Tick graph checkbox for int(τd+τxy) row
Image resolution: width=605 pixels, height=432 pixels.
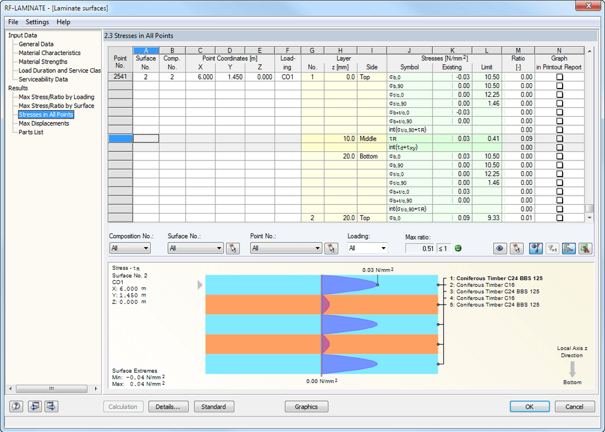coord(560,147)
